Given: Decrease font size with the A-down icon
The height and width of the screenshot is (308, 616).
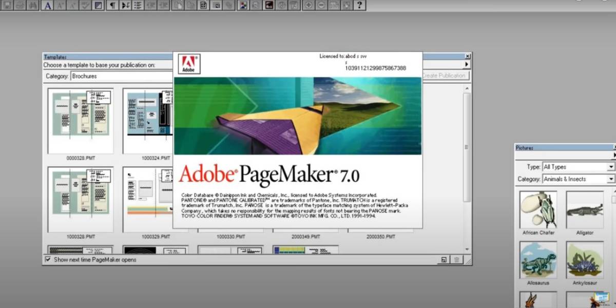Looking at the screenshot, I should 73,6.
